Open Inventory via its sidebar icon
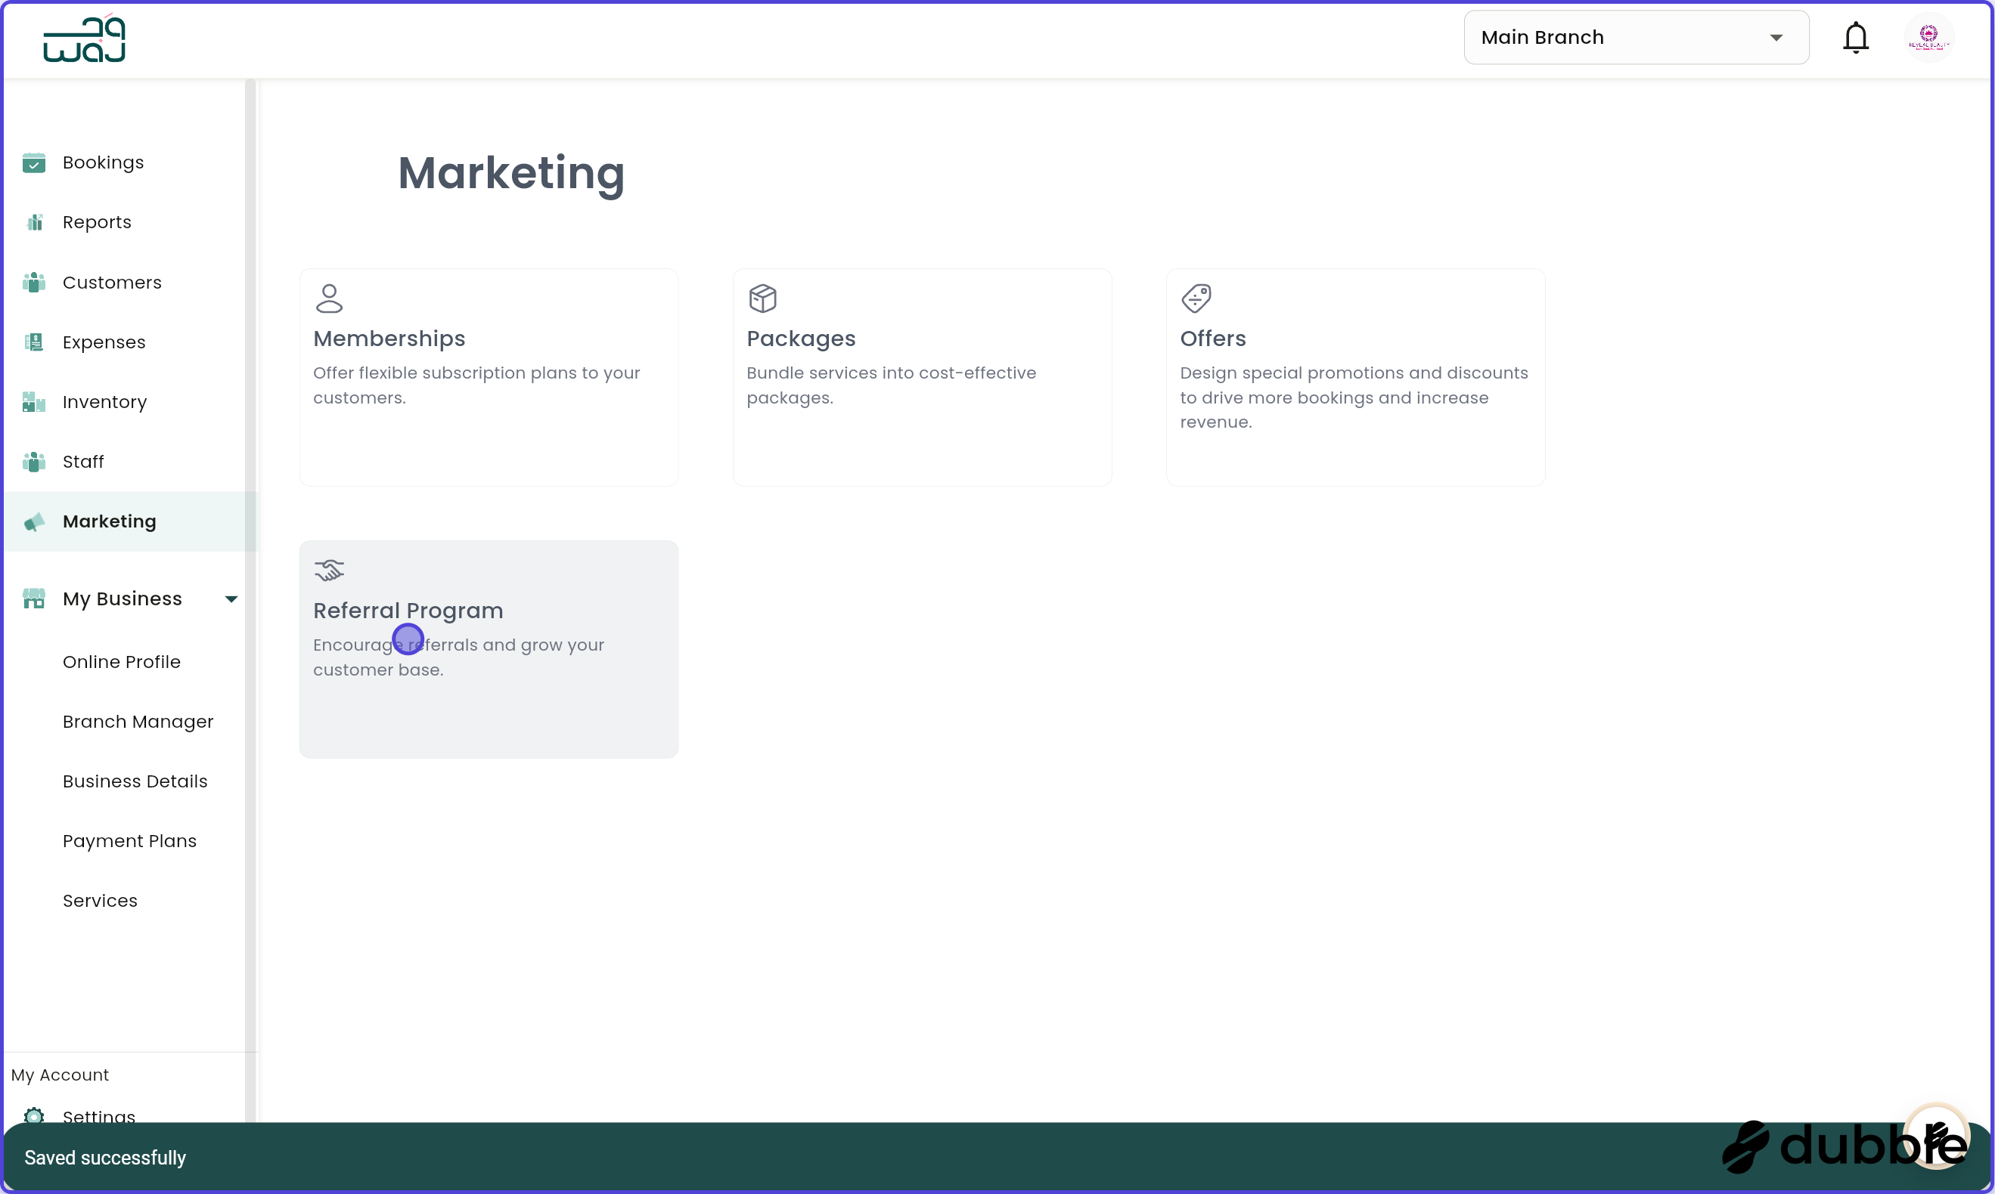This screenshot has height=1194, width=1995. pyautogui.click(x=35, y=401)
